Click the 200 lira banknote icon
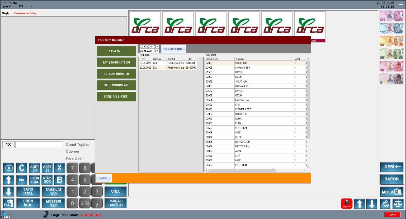 click(391, 16)
